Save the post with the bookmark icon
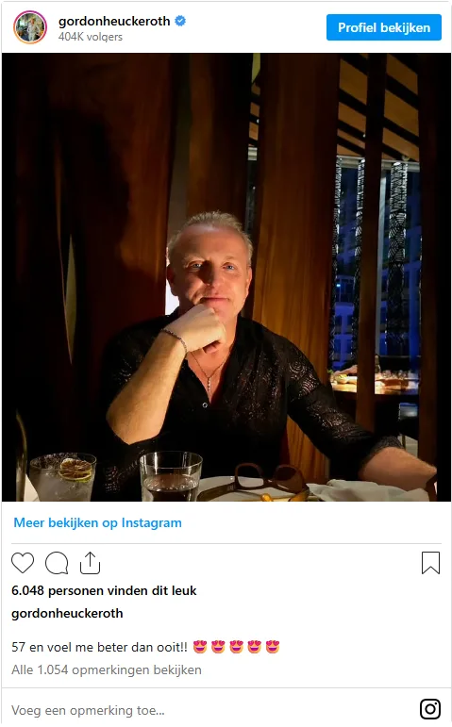Screen dimensions: 452x727 430,562
